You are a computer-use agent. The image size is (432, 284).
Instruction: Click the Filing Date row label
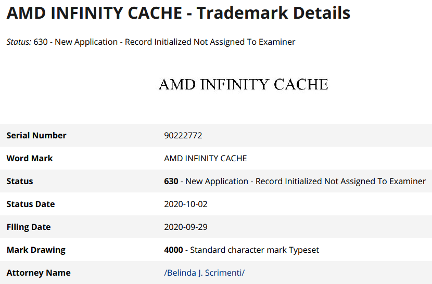click(x=29, y=227)
